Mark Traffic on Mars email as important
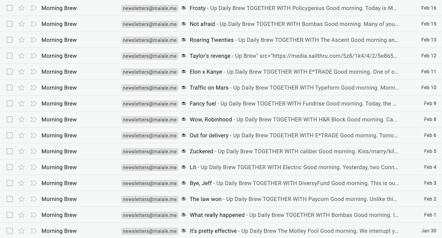This screenshot has width=442, height=238. click(33, 88)
